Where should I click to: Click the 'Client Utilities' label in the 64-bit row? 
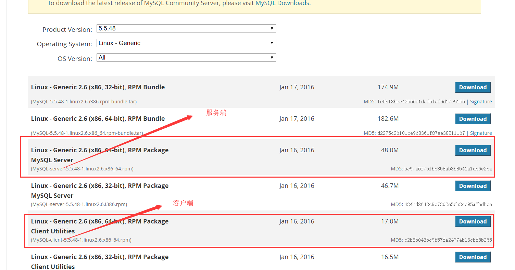[x=53, y=231]
